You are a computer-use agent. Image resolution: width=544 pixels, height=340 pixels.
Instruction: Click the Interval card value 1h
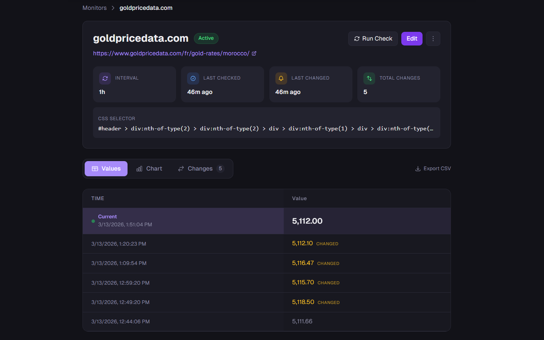(102, 92)
